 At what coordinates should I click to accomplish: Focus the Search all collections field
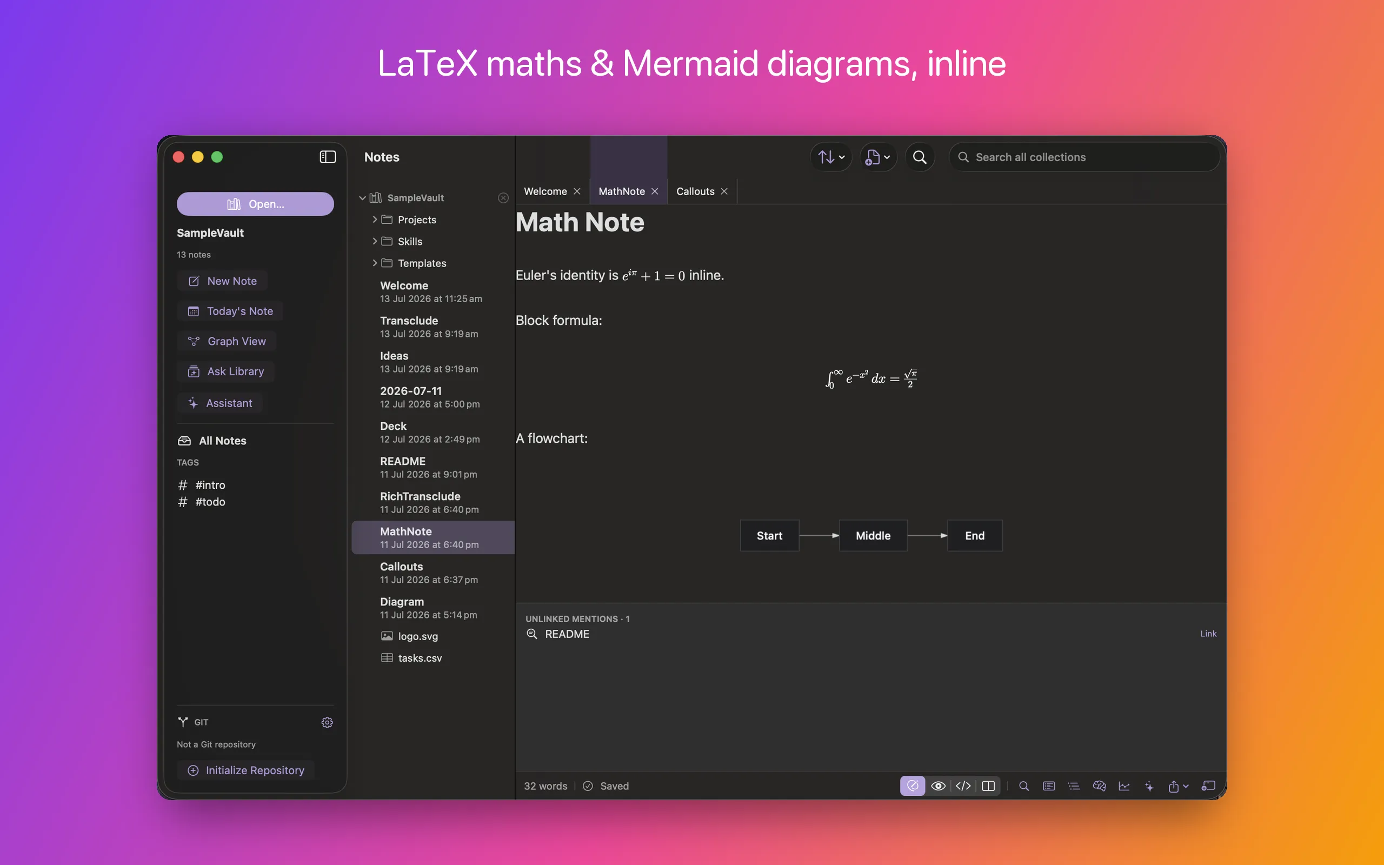(x=1084, y=157)
